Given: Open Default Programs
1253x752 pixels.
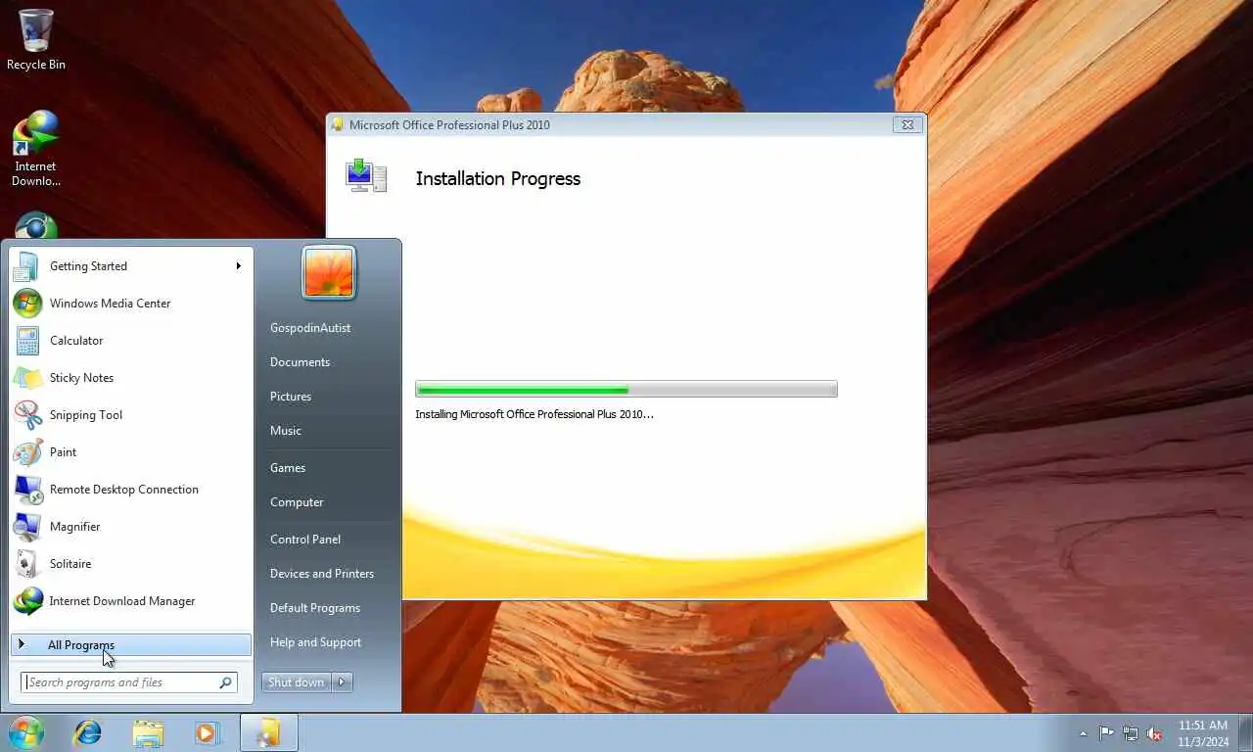Looking at the screenshot, I should [x=315, y=608].
